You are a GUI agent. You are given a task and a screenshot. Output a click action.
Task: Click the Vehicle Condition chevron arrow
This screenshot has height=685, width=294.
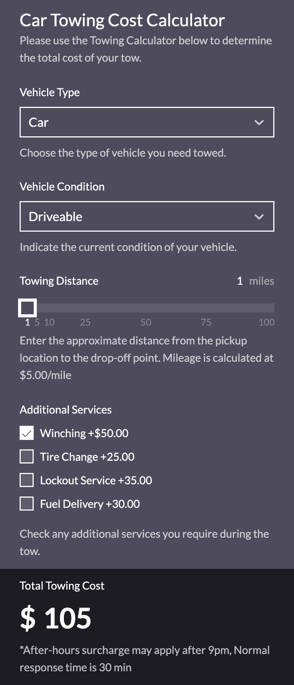coord(259,216)
